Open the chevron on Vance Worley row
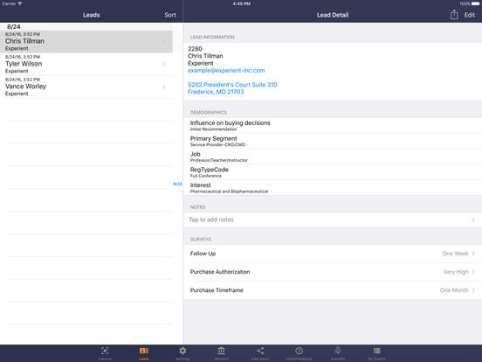The width and height of the screenshot is (482, 362). pos(164,87)
